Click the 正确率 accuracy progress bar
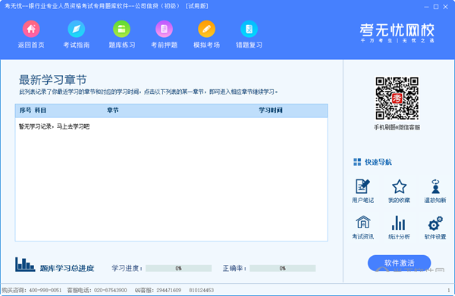 click(x=283, y=269)
